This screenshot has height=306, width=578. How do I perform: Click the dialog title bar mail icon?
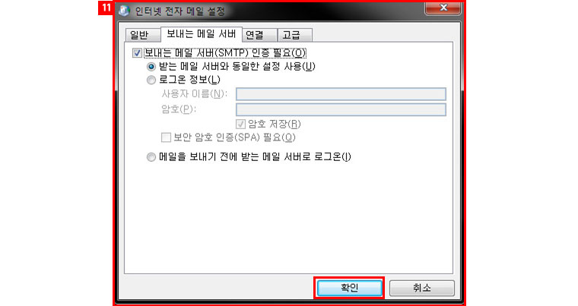pos(124,11)
